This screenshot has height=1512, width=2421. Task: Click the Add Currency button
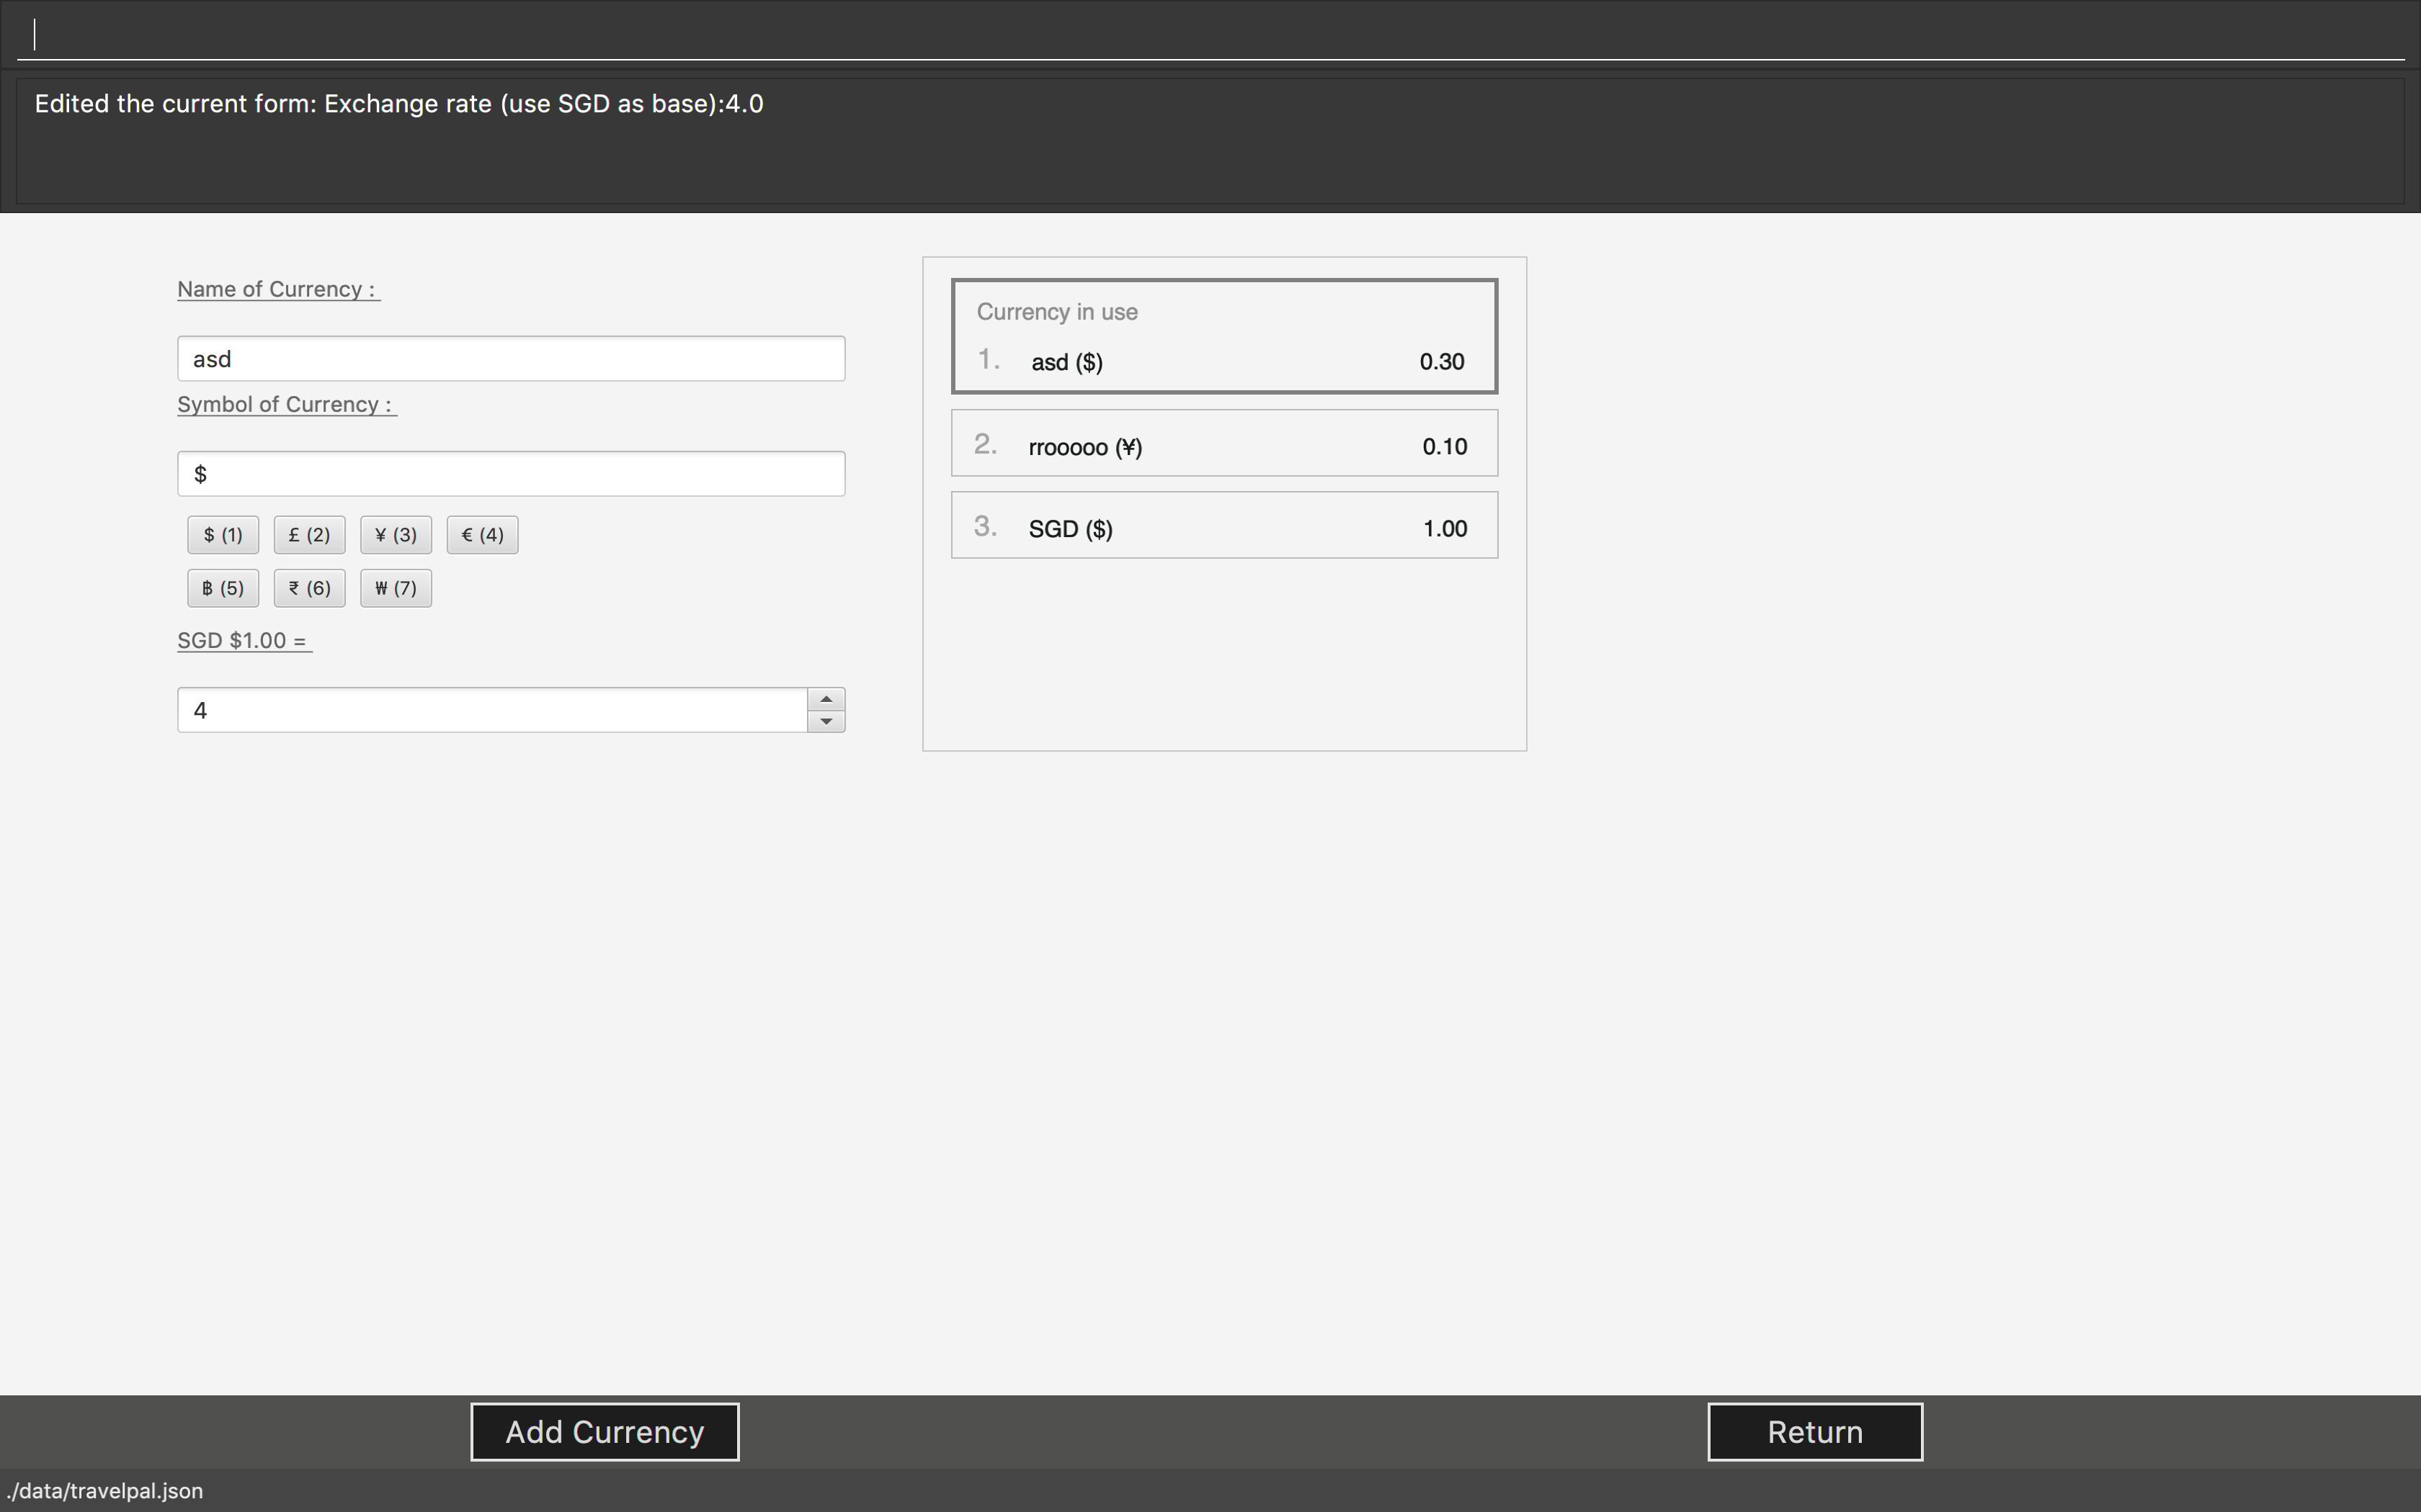[x=605, y=1431]
